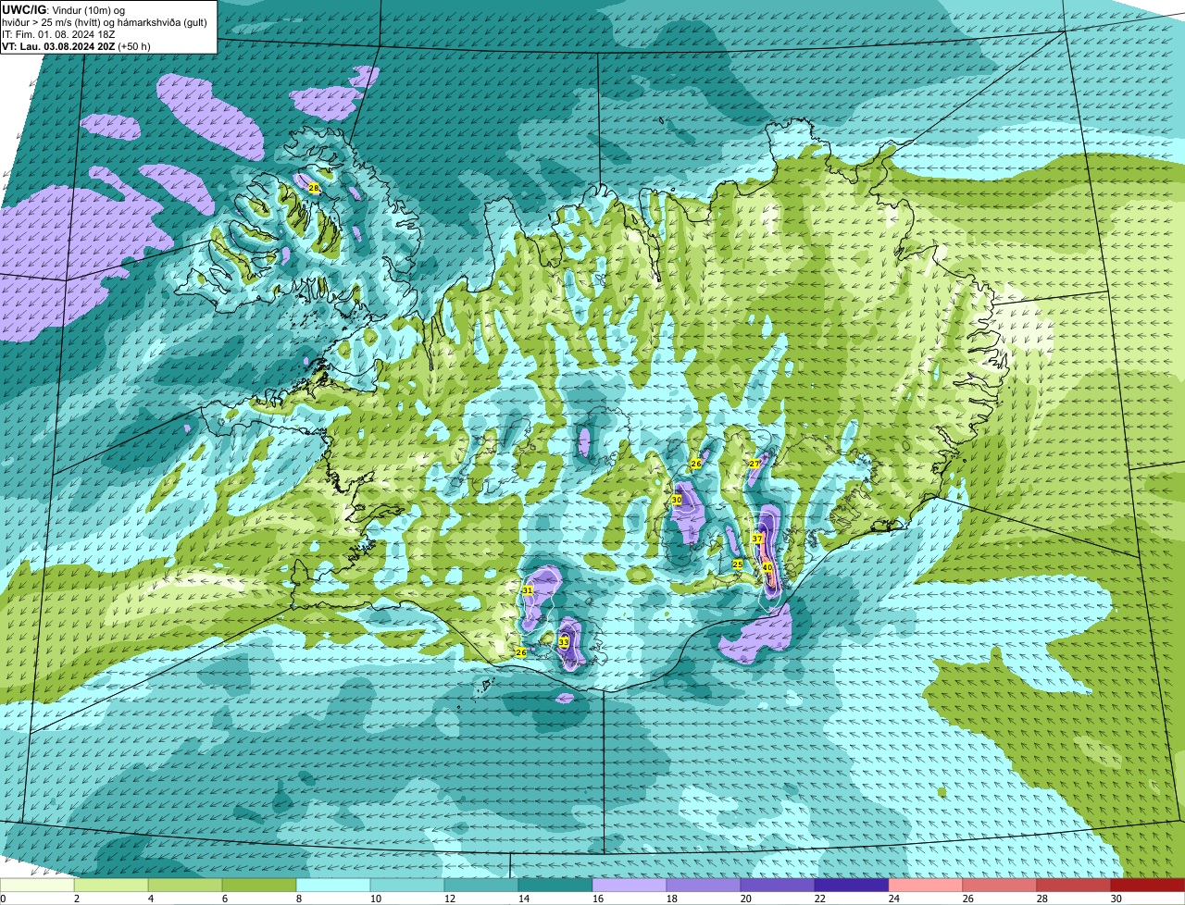Choose the 28–30 m/s red legend swatch
Viewport: 1185px width, 905px height.
point(1074,886)
